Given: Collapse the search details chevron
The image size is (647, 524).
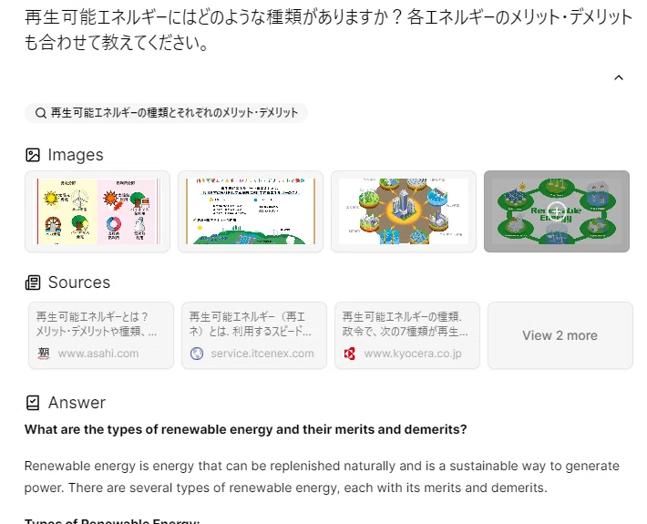Looking at the screenshot, I should [x=619, y=77].
